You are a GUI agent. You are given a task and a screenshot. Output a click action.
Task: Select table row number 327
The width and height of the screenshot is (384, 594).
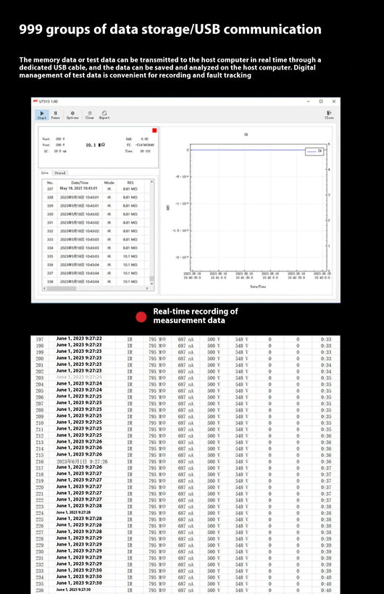(x=96, y=188)
